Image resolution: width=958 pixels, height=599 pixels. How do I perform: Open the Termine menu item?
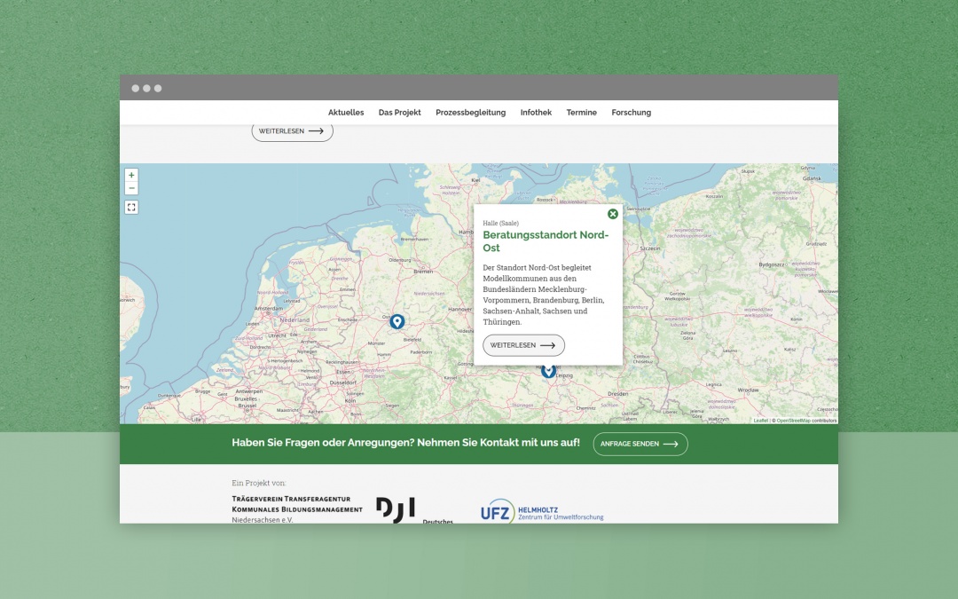582,113
